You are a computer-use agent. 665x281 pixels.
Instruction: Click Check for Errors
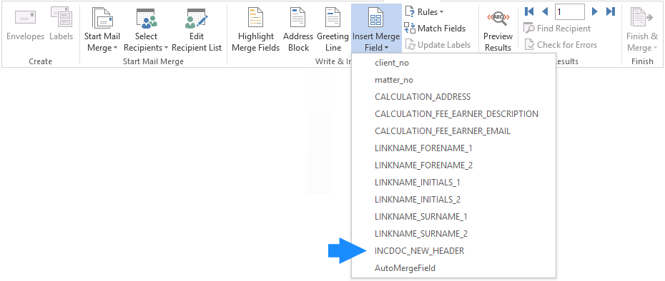tap(561, 44)
